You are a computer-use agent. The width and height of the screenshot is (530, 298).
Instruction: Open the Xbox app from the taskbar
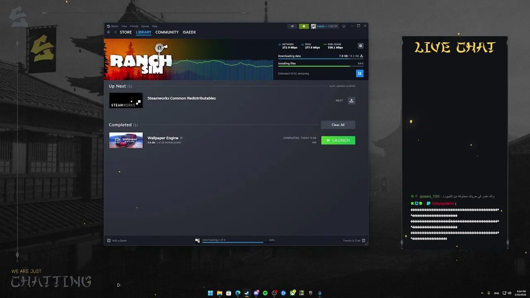click(292, 293)
